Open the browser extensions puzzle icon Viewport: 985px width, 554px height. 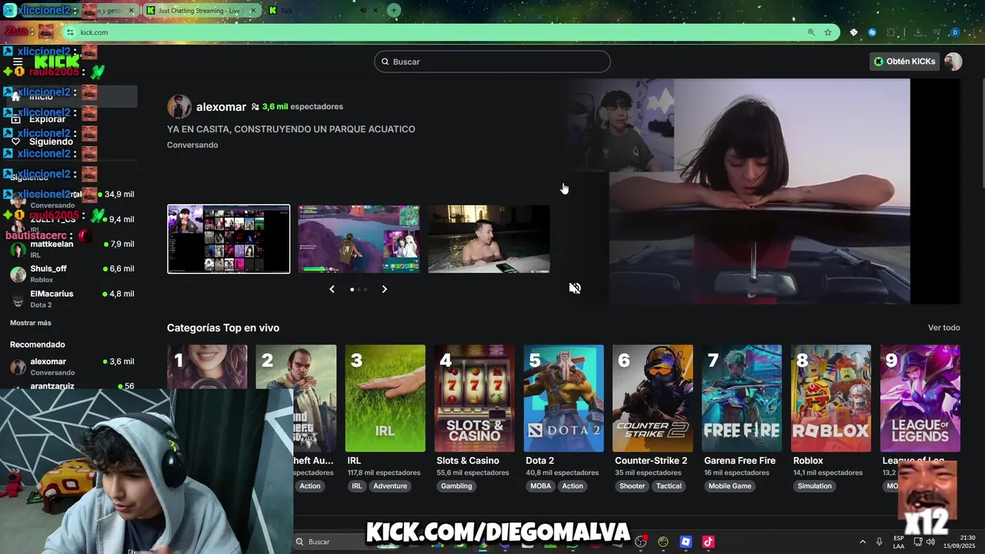(x=891, y=32)
